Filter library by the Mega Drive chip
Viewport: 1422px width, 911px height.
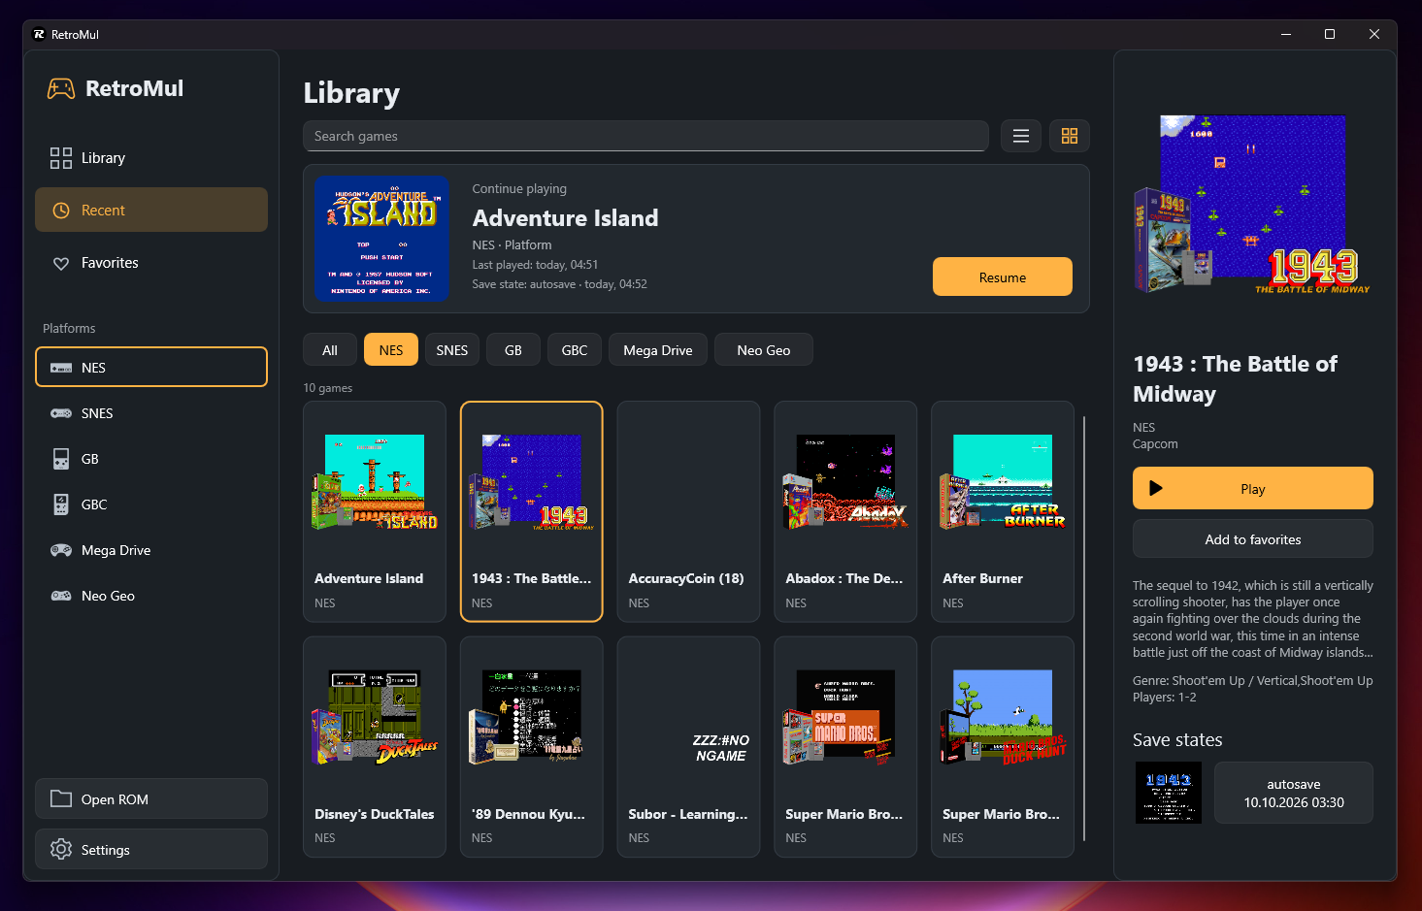(658, 350)
